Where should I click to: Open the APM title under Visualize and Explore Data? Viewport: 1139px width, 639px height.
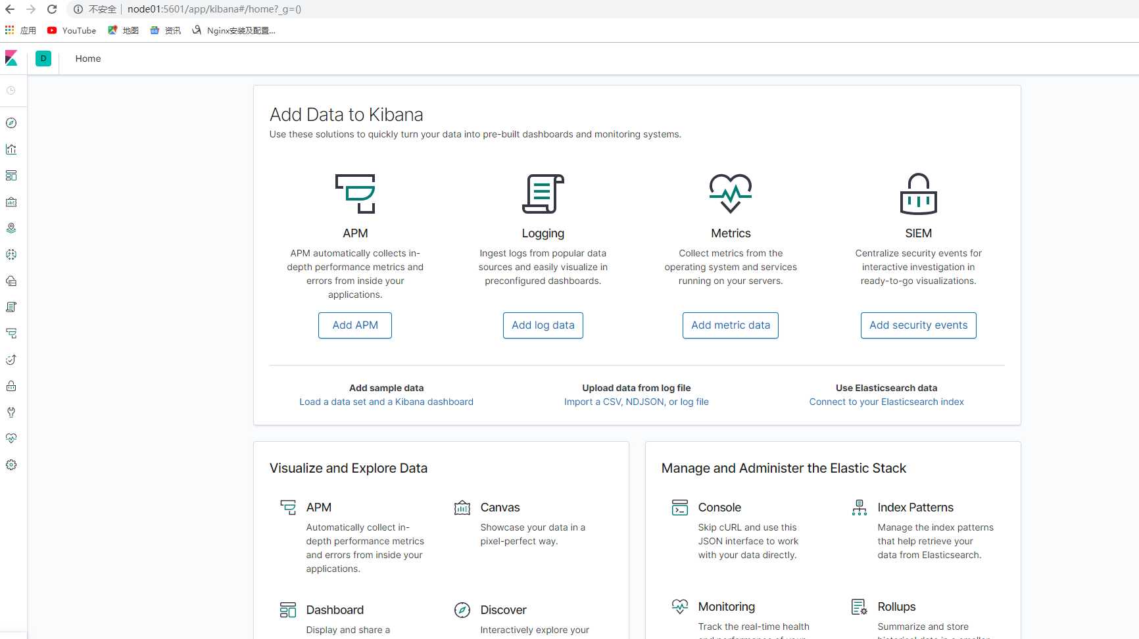point(319,508)
